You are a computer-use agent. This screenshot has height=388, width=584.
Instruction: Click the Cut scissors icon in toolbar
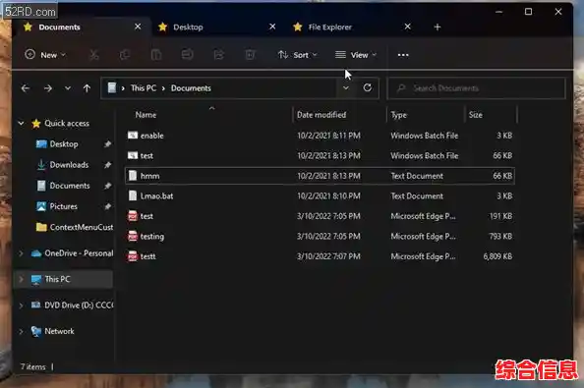click(x=93, y=55)
